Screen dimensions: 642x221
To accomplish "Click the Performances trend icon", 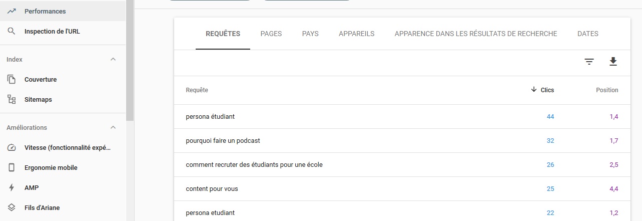I will click(12, 11).
